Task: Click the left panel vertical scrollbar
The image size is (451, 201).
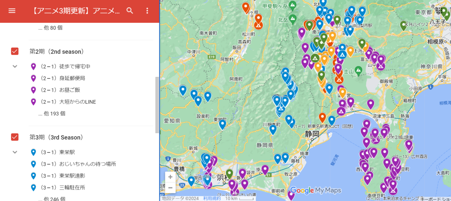Action: pyautogui.click(x=157, y=105)
